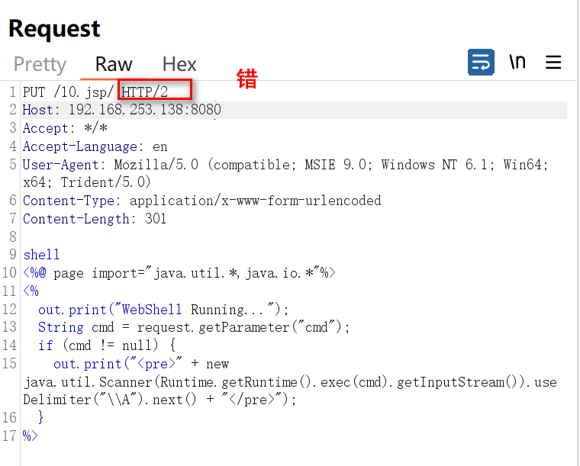Click the page import directive line
Image resolution: width=580 pixels, height=466 pixels.
coord(179,273)
